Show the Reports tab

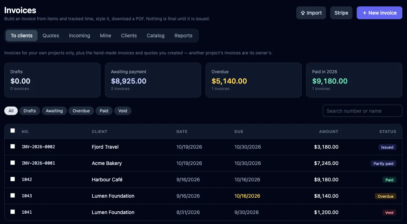click(x=183, y=36)
